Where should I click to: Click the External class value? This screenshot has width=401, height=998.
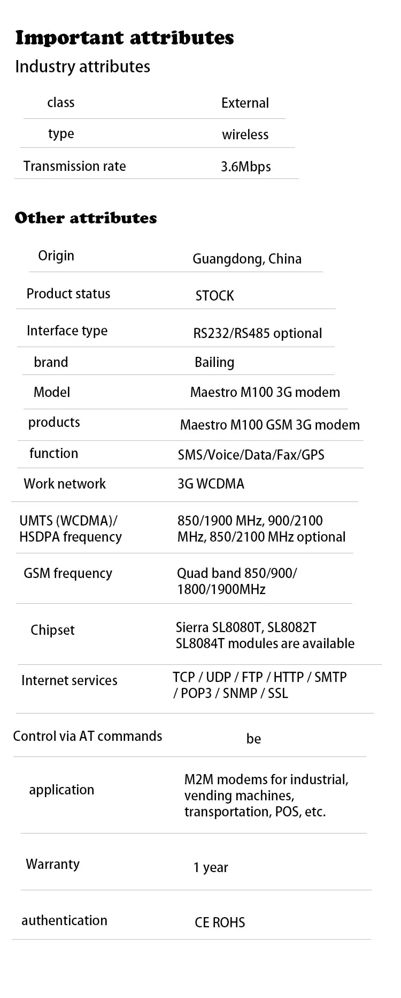pos(245,103)
